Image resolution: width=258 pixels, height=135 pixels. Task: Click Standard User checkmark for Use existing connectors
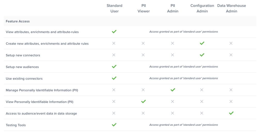(114, 78)
